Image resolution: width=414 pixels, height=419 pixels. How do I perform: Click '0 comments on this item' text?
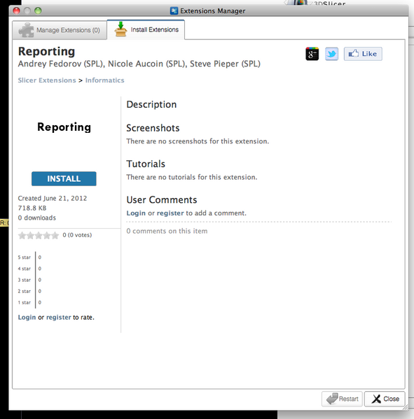coord(167,231)
